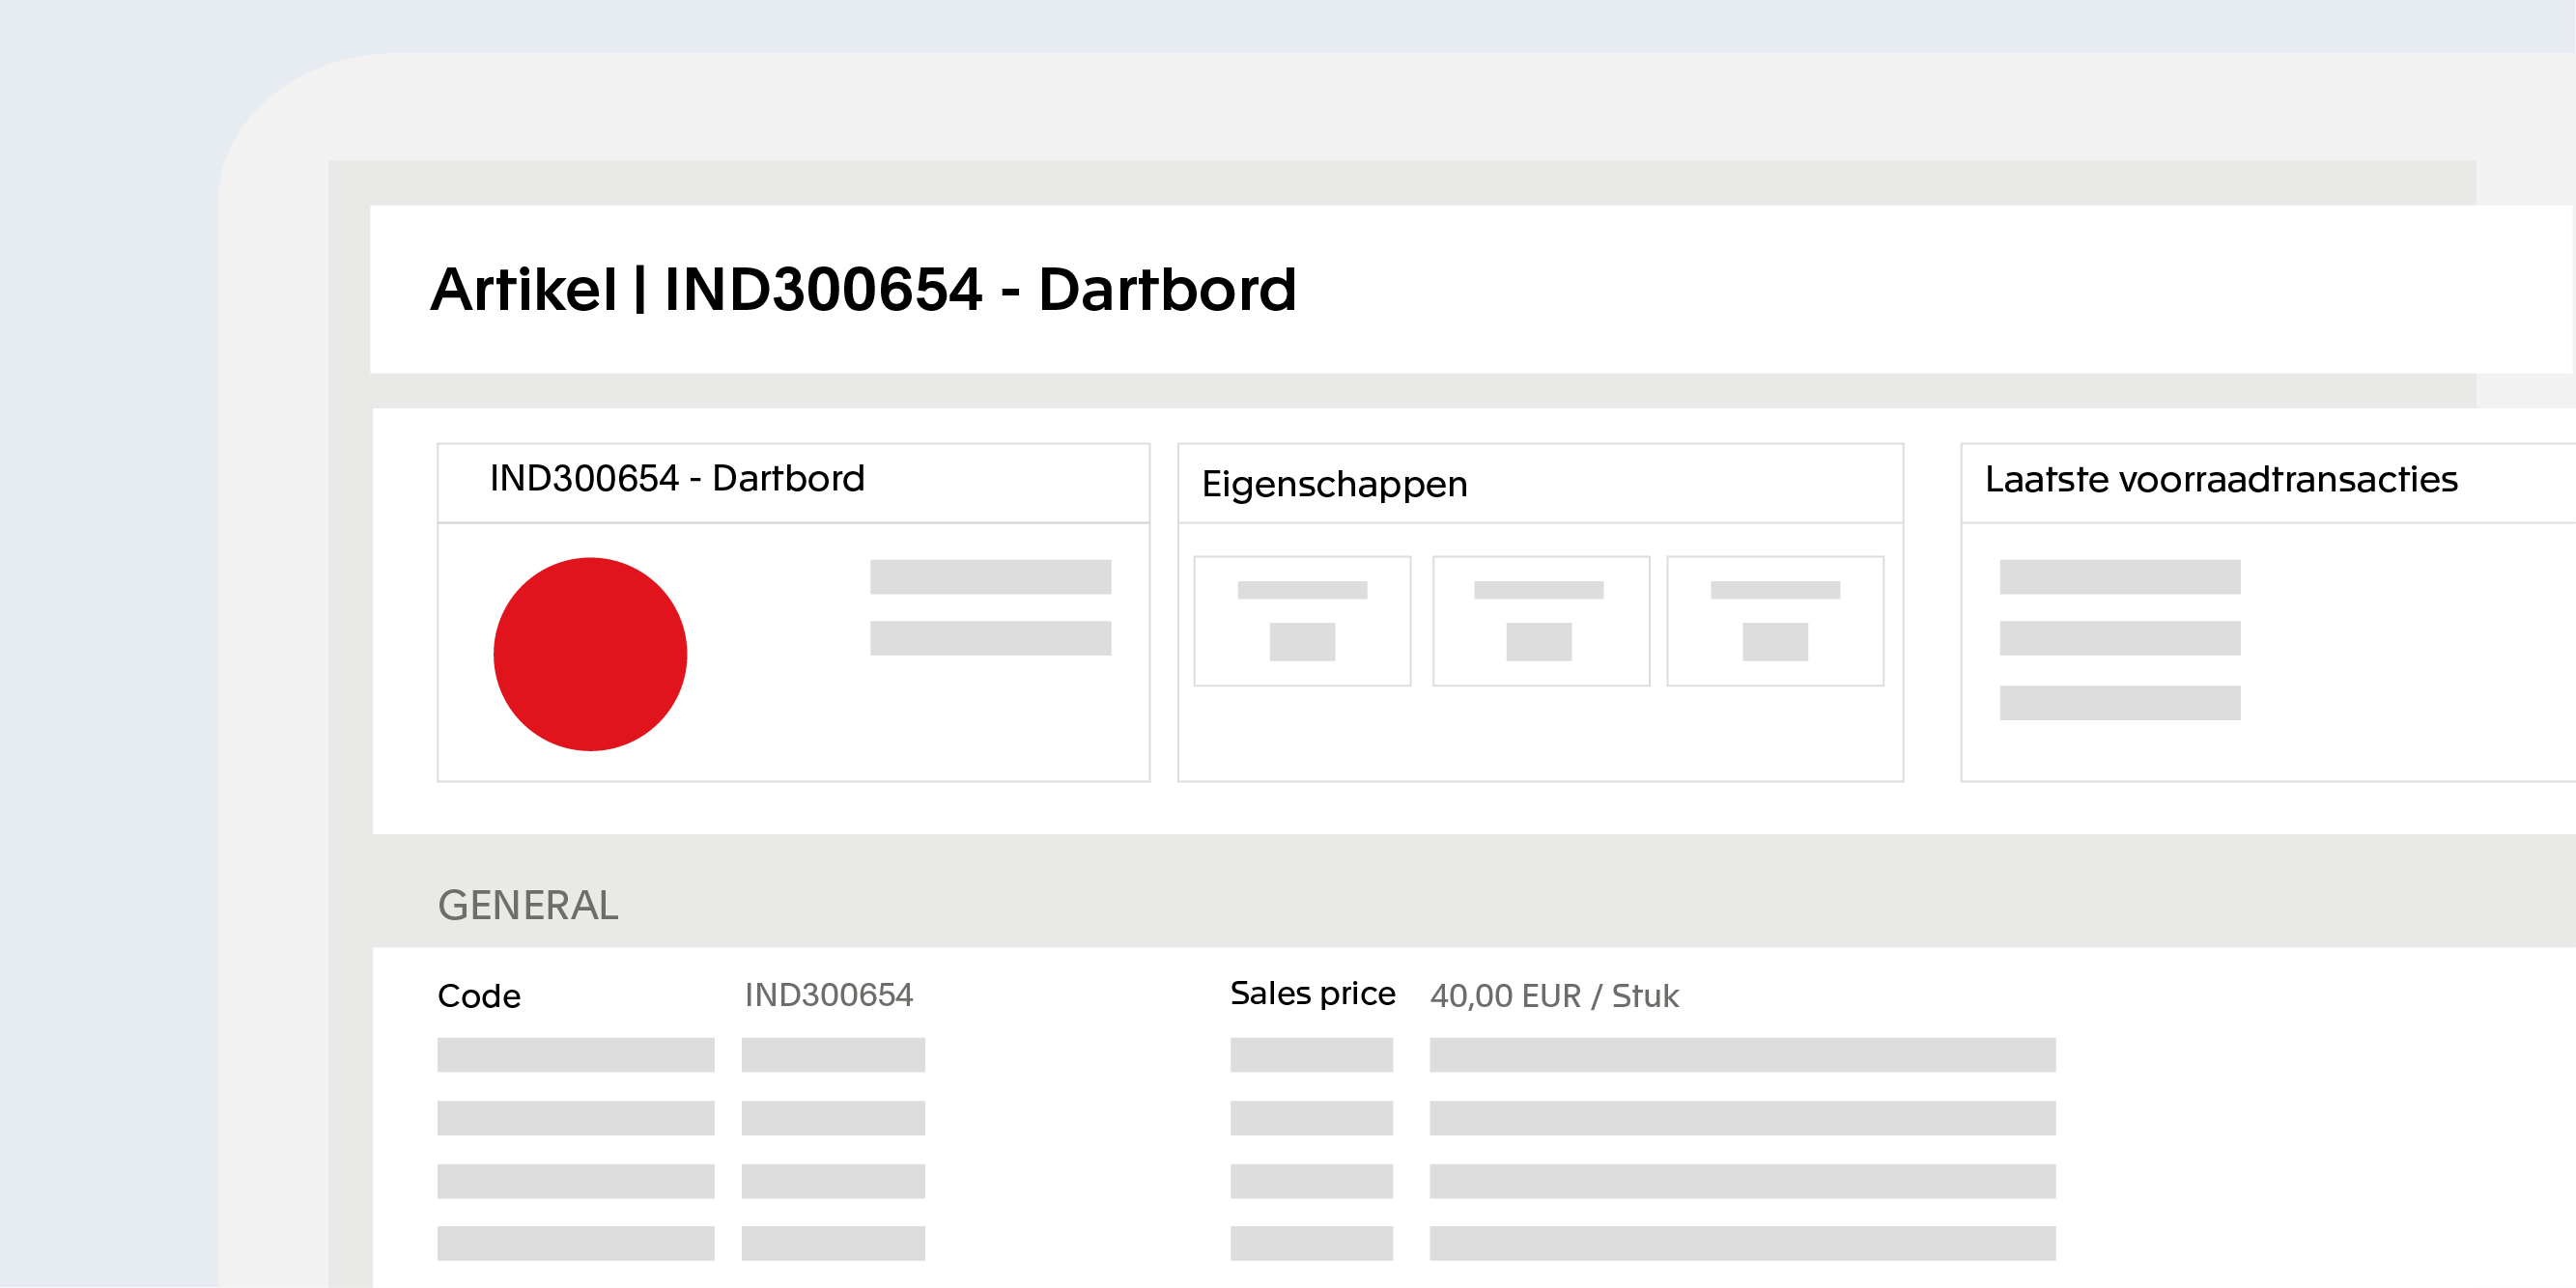The image size is (2576, 1288).
Task: Click the red circle article image
Action: [x=590, y=654]
